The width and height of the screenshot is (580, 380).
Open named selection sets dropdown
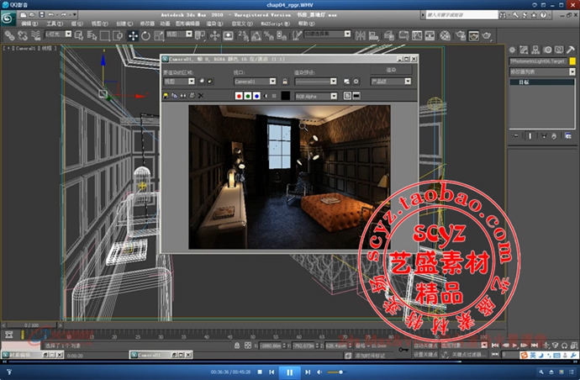coord(327,34)
